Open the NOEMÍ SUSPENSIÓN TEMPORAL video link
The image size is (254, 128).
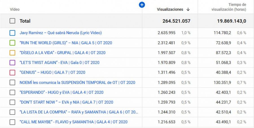coord(77,83)
